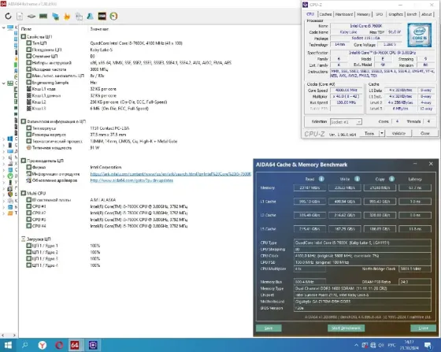Image resolution: width=441 pixels, height=352 pixels.
Task: Click the right arrow of the horizontal scrollbar
Action: tap(14, 335)
